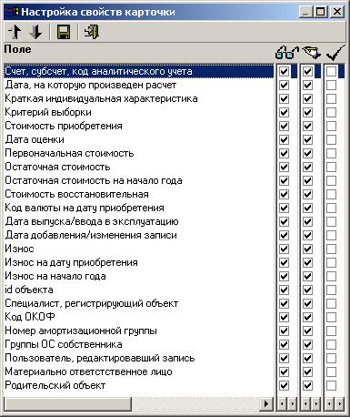This screenshot has width=350, height=417.
Task: Minimize the Настройка свойств карточки window
Action: coord(306,12)
